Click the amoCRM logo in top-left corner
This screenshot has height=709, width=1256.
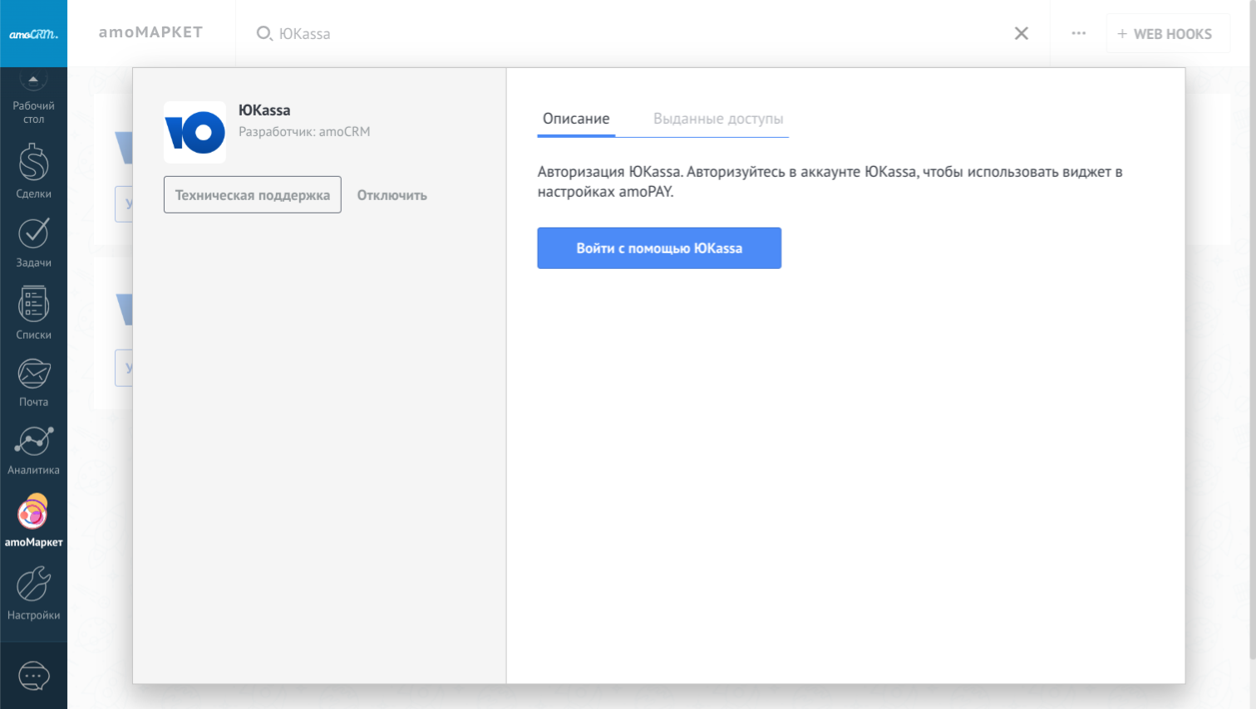pos(33,34)
